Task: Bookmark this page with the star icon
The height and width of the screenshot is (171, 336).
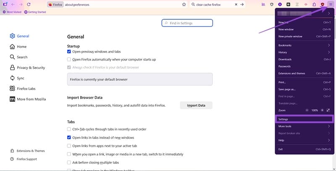Action: pos(184,4)
